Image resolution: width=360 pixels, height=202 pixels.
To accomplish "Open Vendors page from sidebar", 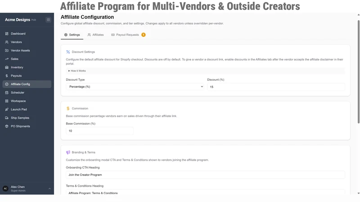I will click(27, 42).
